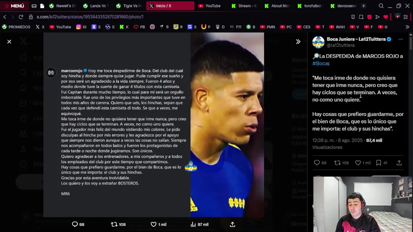Bookmark this page with the red heart
413x232 pixels.
pos(386,17)
